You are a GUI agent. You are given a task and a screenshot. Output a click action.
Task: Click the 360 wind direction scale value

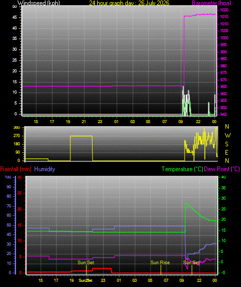pos(17,128)
